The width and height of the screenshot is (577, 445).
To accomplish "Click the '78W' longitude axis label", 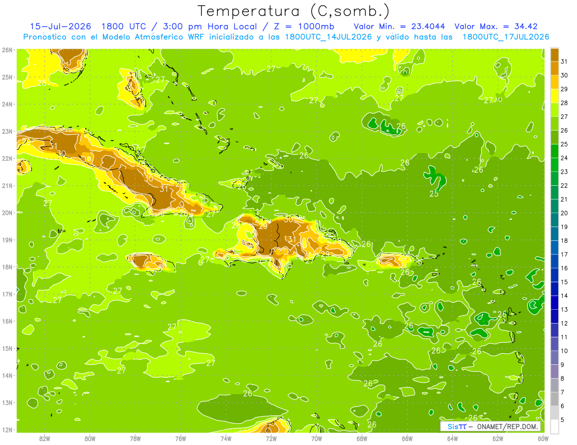I will click(135, 438).
